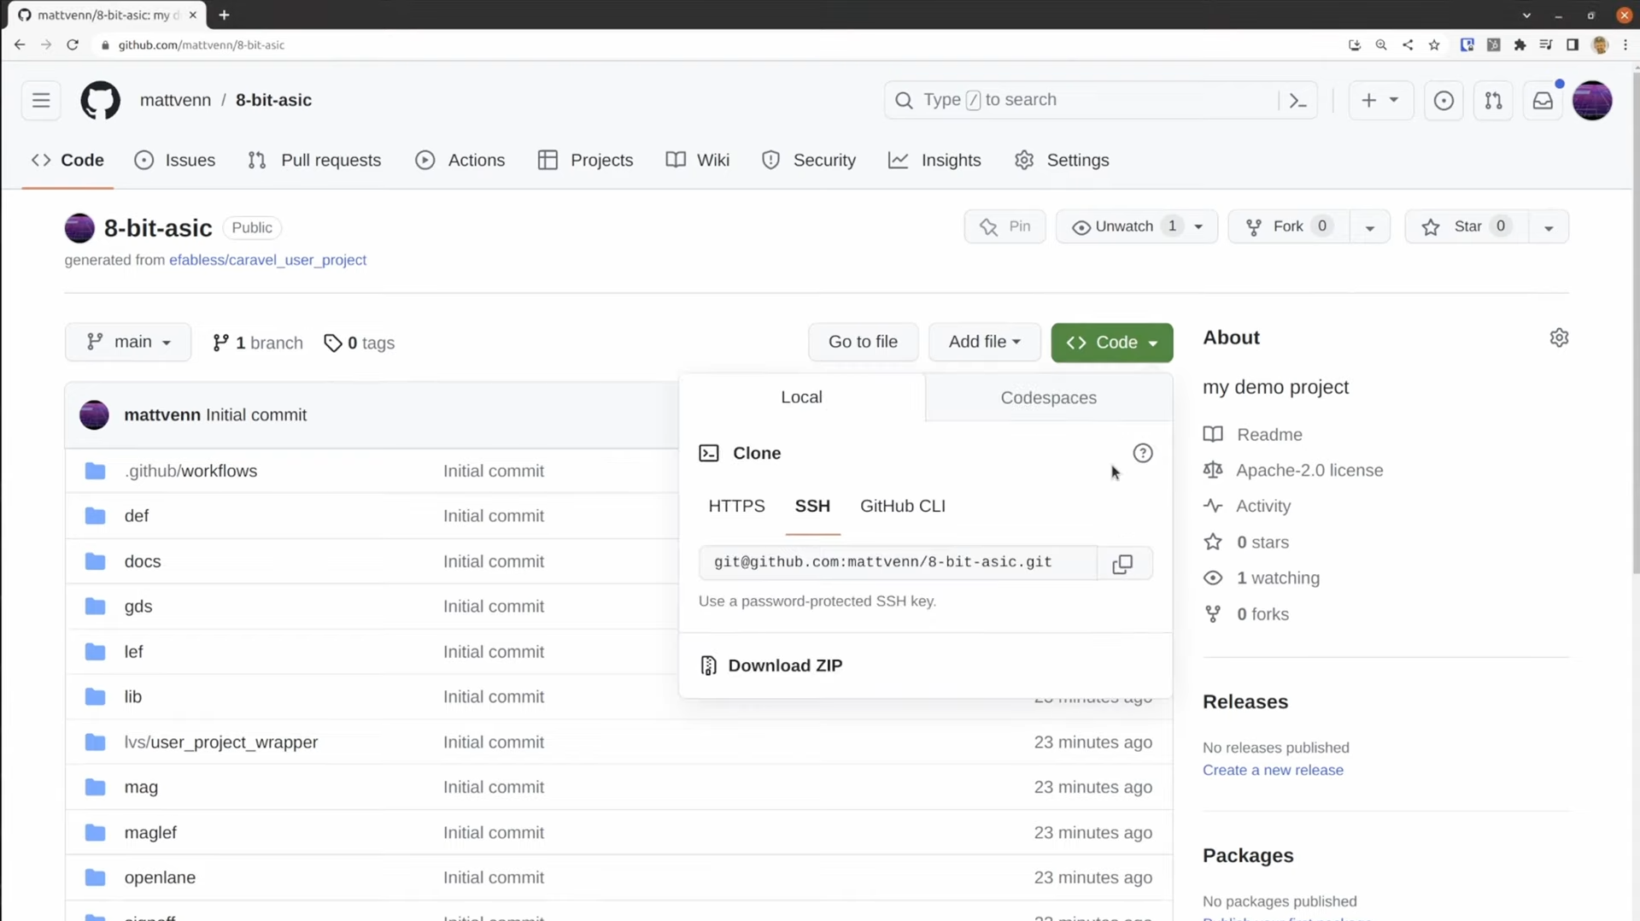
Task: Open the hamburger navigation menu
Action: coord(41,100)
